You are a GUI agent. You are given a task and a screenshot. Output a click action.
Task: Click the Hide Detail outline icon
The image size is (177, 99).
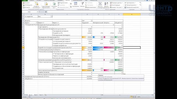pyautogui.click(x=140, y=5)
